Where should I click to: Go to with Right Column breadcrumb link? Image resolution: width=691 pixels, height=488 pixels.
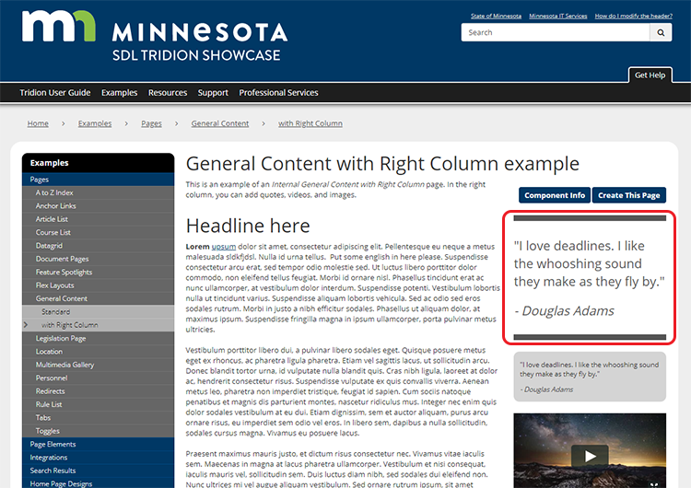coord(310,123)
